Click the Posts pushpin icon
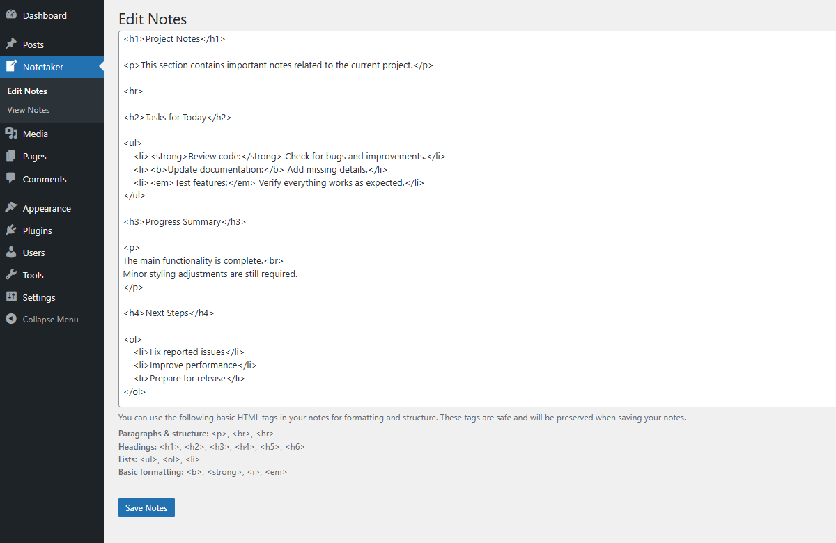The width and height of the screenshot is (836, 543). click(11, 45)
